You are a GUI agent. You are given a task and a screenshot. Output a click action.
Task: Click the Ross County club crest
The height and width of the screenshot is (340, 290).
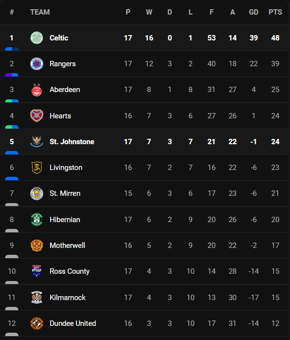pos(36,271)
